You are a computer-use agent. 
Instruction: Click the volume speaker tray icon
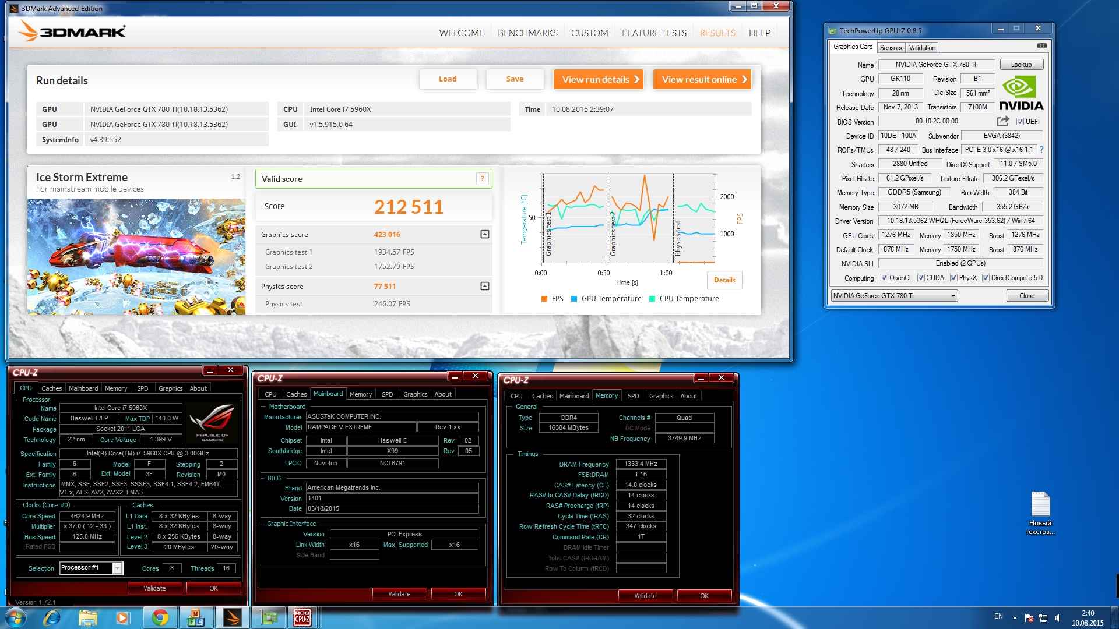1057,617
